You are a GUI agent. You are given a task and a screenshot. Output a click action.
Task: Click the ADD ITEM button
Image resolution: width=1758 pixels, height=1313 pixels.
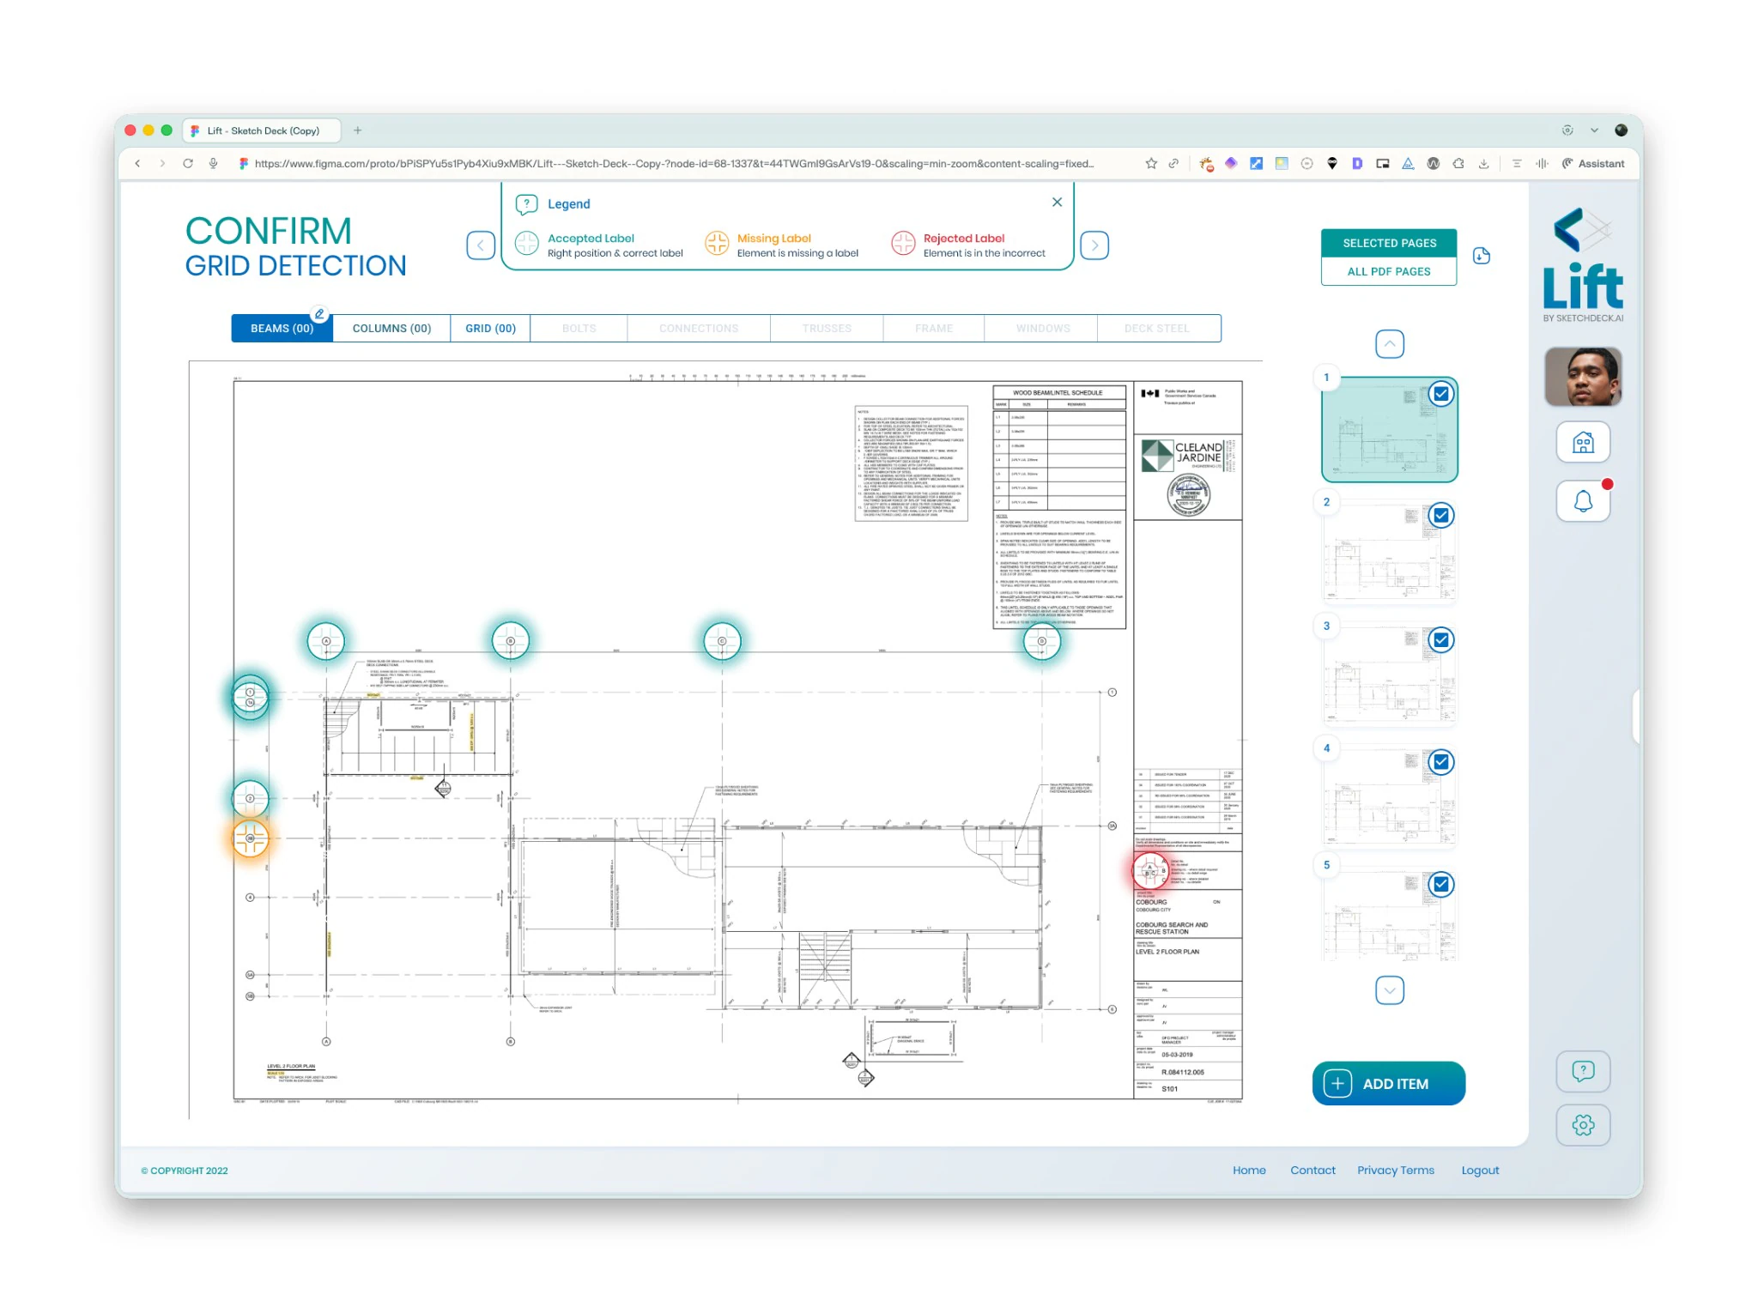(1388, 1084)
